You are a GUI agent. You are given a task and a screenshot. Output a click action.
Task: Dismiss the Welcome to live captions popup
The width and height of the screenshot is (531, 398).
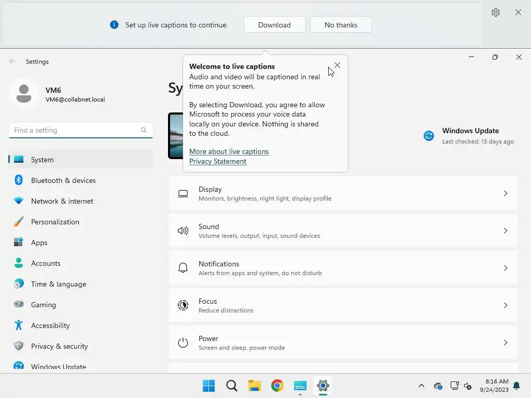337,65
